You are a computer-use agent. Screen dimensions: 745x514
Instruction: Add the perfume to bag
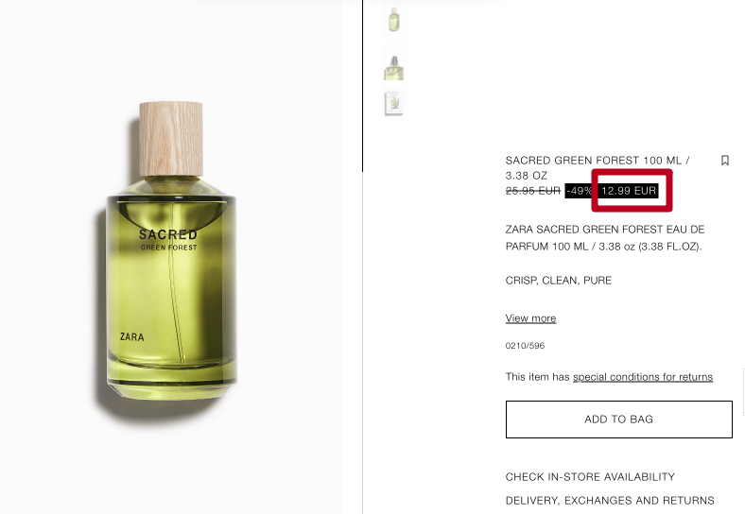click(x=618, y=420)
